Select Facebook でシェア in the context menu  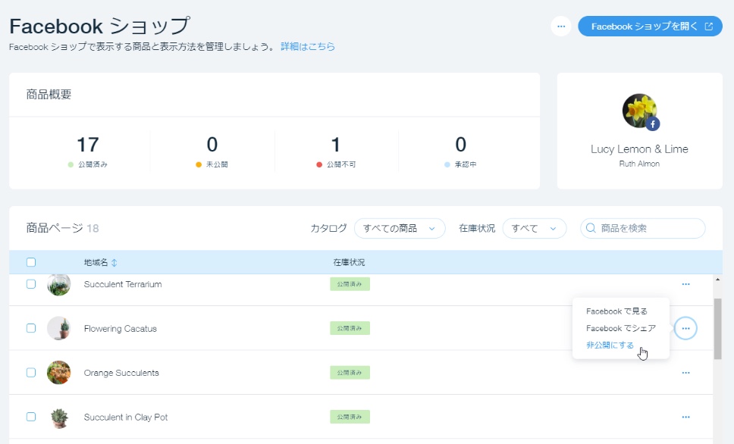click(x=621, y=328)
